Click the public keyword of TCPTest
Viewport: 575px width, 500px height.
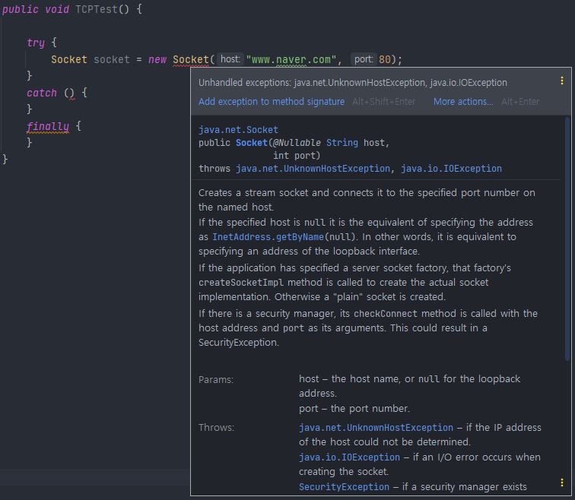pyautogui.click(x=21, y=9)
